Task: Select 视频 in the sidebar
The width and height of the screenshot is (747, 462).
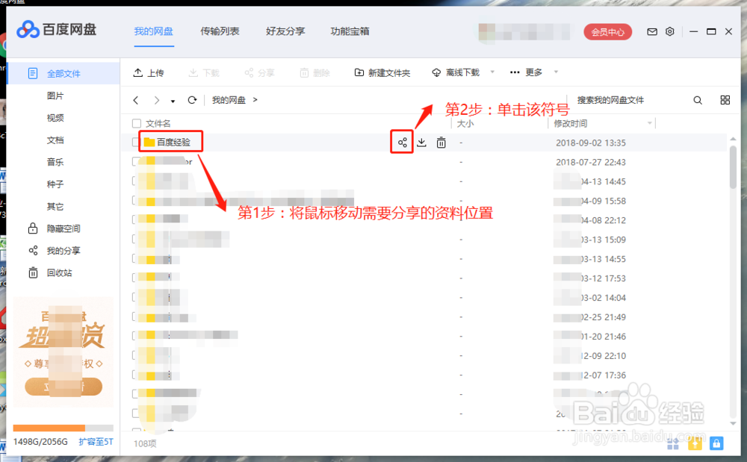Action: point(55,118)
